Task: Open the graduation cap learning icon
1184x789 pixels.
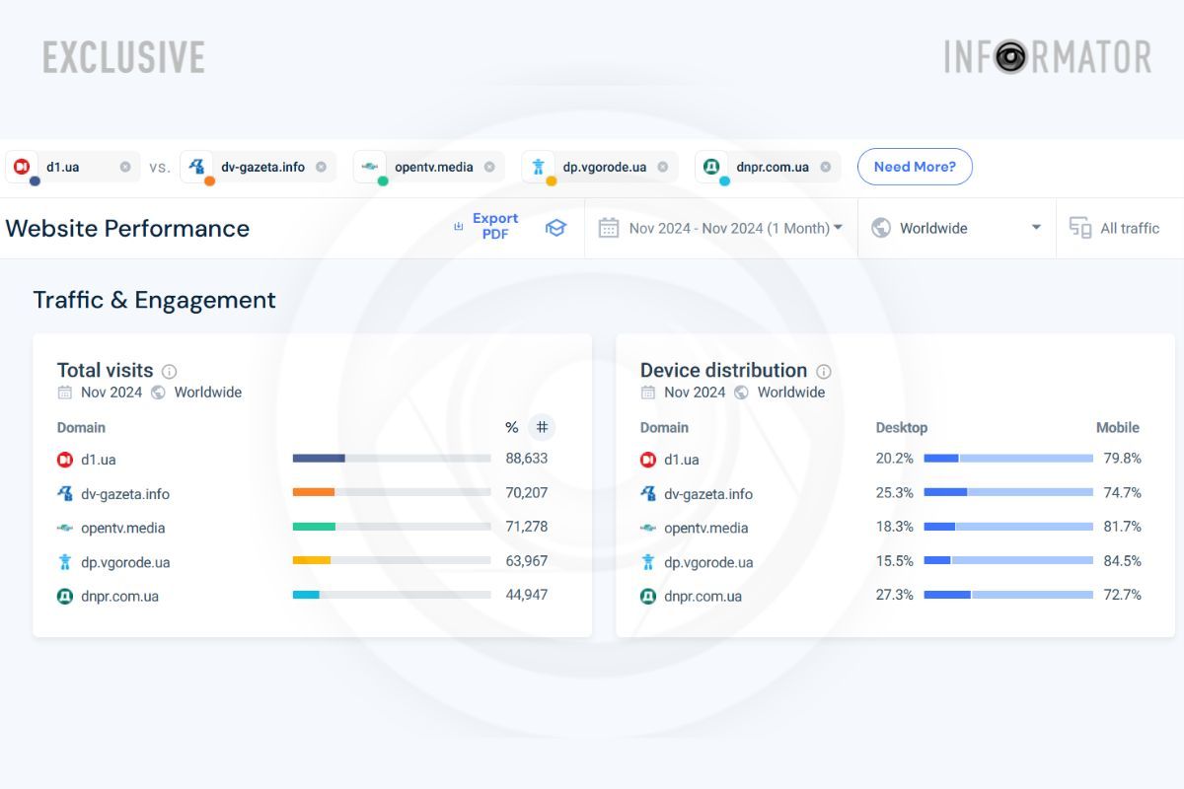Action: pos(556,228)
